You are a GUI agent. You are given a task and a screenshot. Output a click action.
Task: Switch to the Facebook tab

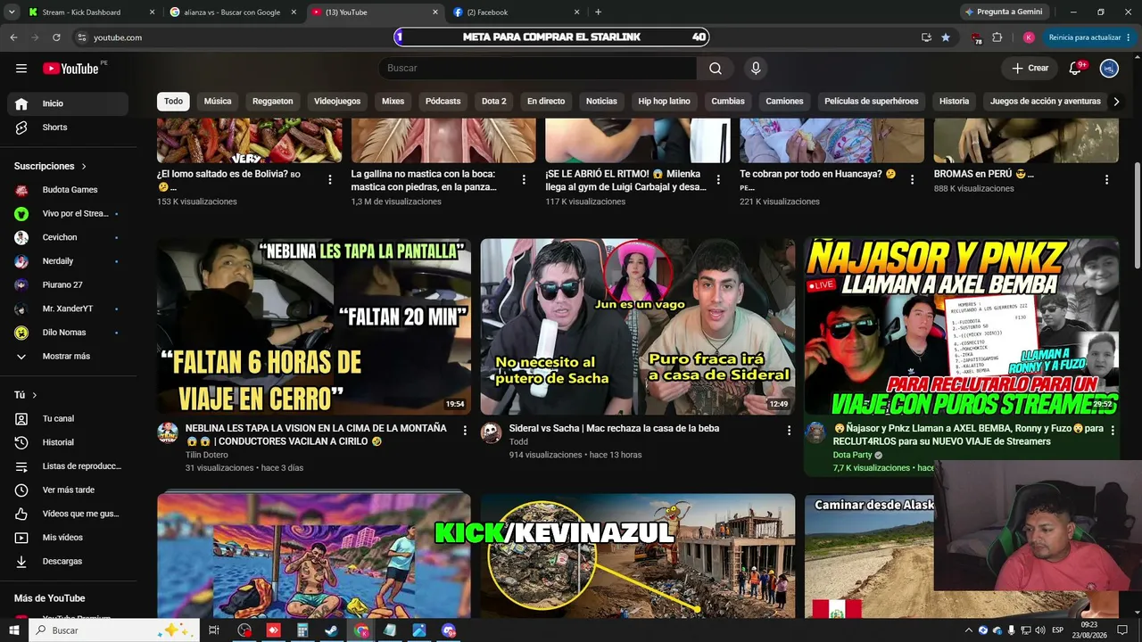[x=516, y=12]
